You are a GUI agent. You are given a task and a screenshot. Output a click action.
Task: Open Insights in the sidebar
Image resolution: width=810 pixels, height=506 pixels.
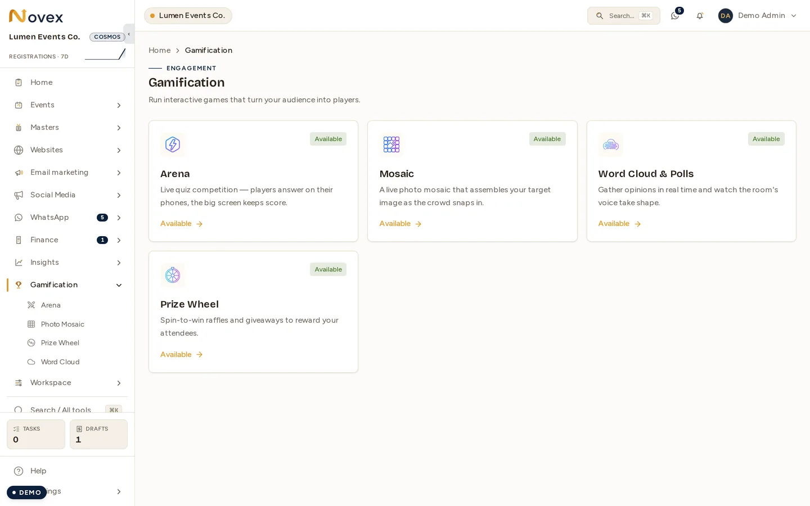pos(67,263)
